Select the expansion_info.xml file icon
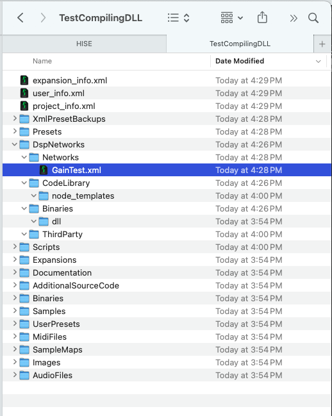This screenshot has width=332, height=416. click(24, 80)
